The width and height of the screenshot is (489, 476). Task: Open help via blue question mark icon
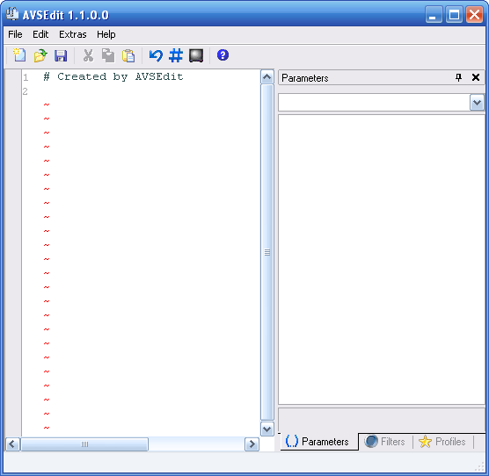tap(223, 55)
